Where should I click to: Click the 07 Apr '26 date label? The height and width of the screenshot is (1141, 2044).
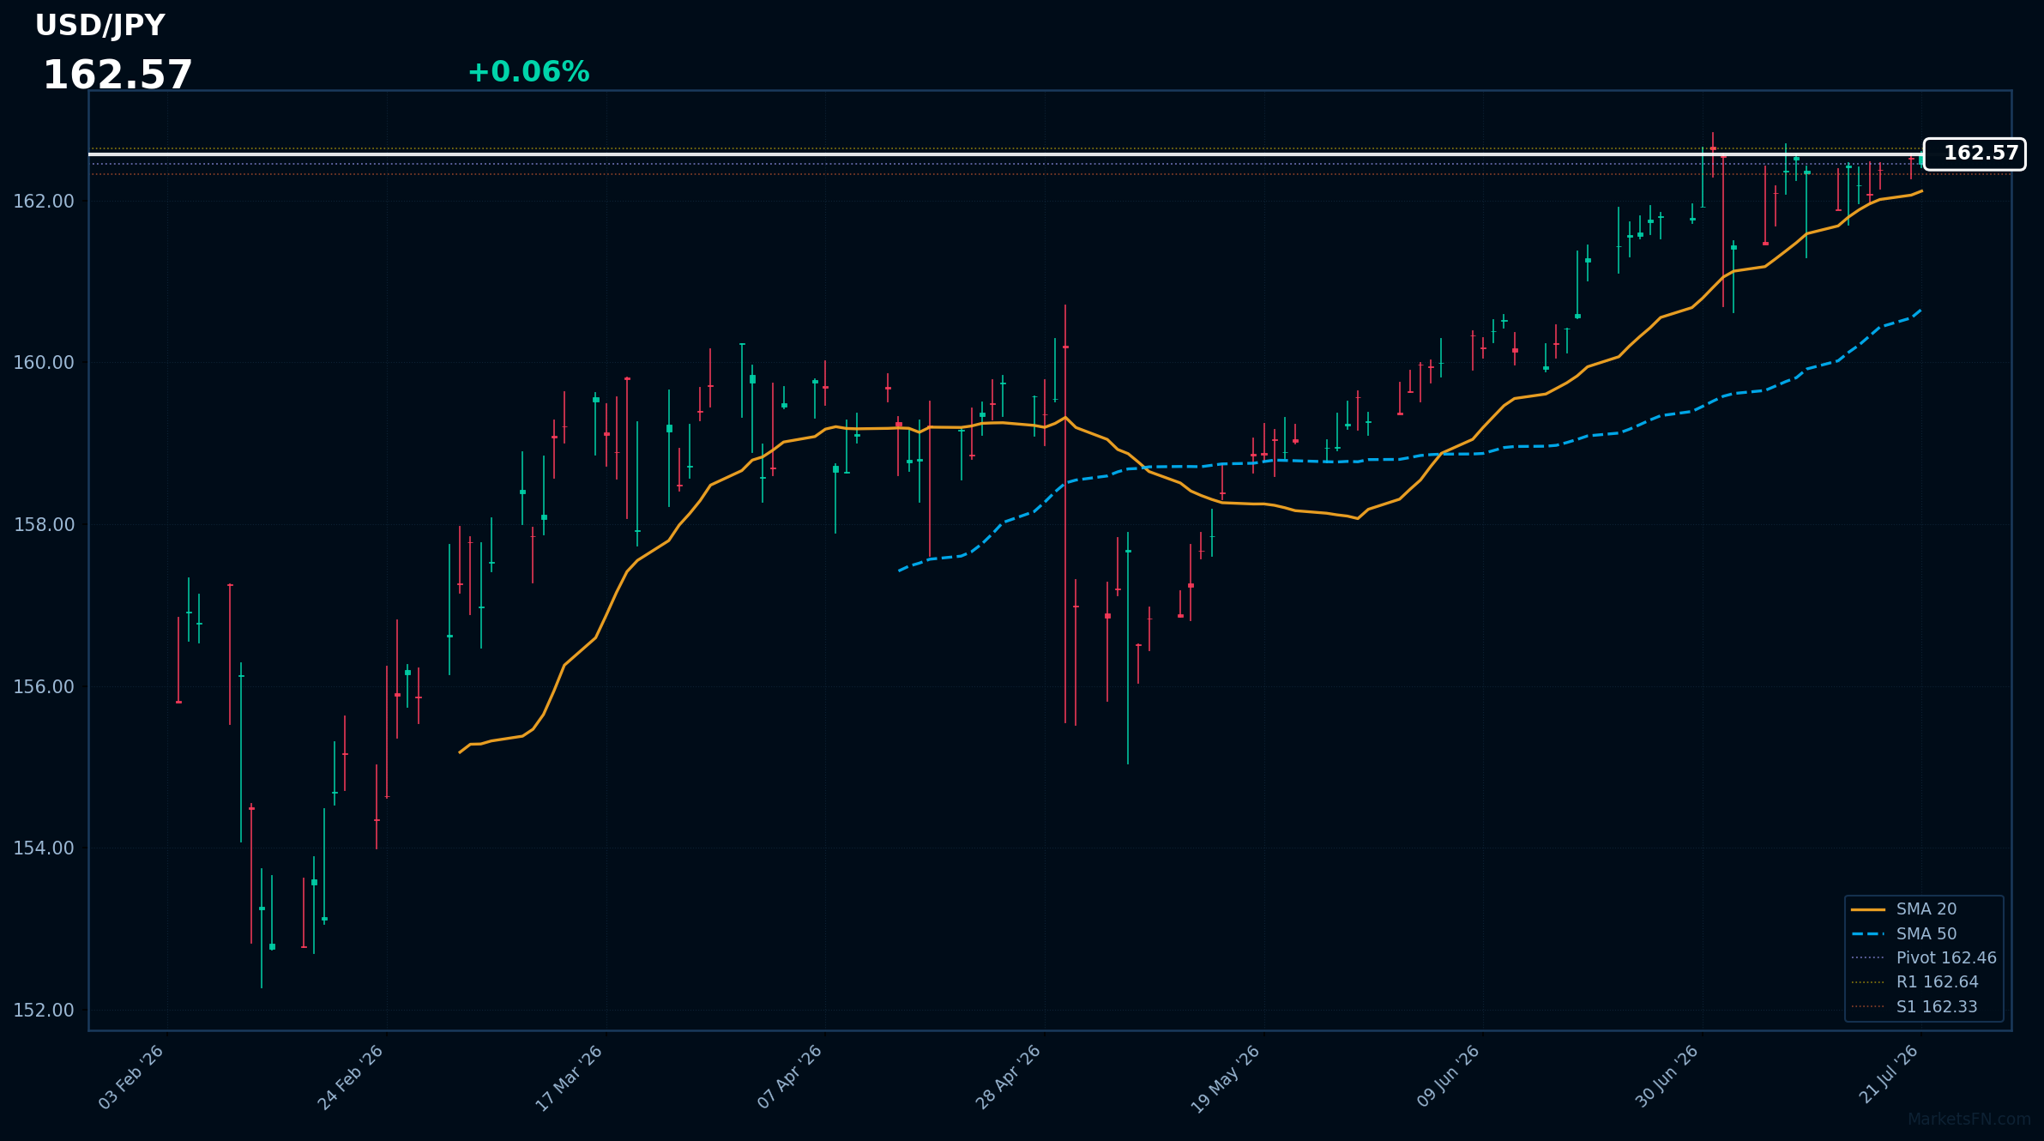(x=790, y=1077)
